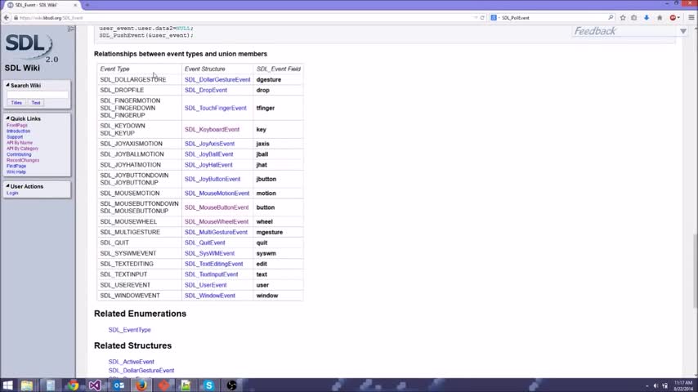Viewport: 698px width, 392px height.
Task: Open a new browser tab
Action: click(x=87, y=5)
